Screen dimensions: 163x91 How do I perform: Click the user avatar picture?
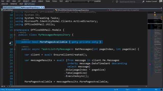pos(161,1)
